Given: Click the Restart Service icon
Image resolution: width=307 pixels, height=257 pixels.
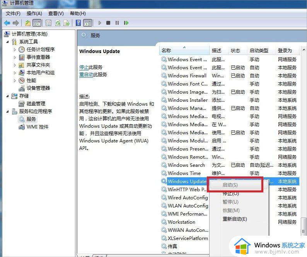Looking at the screenshot, I should (126, 23).
